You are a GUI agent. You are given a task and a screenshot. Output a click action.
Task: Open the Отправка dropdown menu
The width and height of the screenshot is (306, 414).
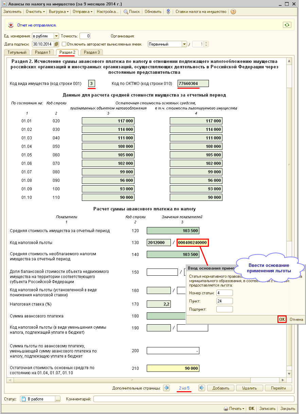point(83,12)
